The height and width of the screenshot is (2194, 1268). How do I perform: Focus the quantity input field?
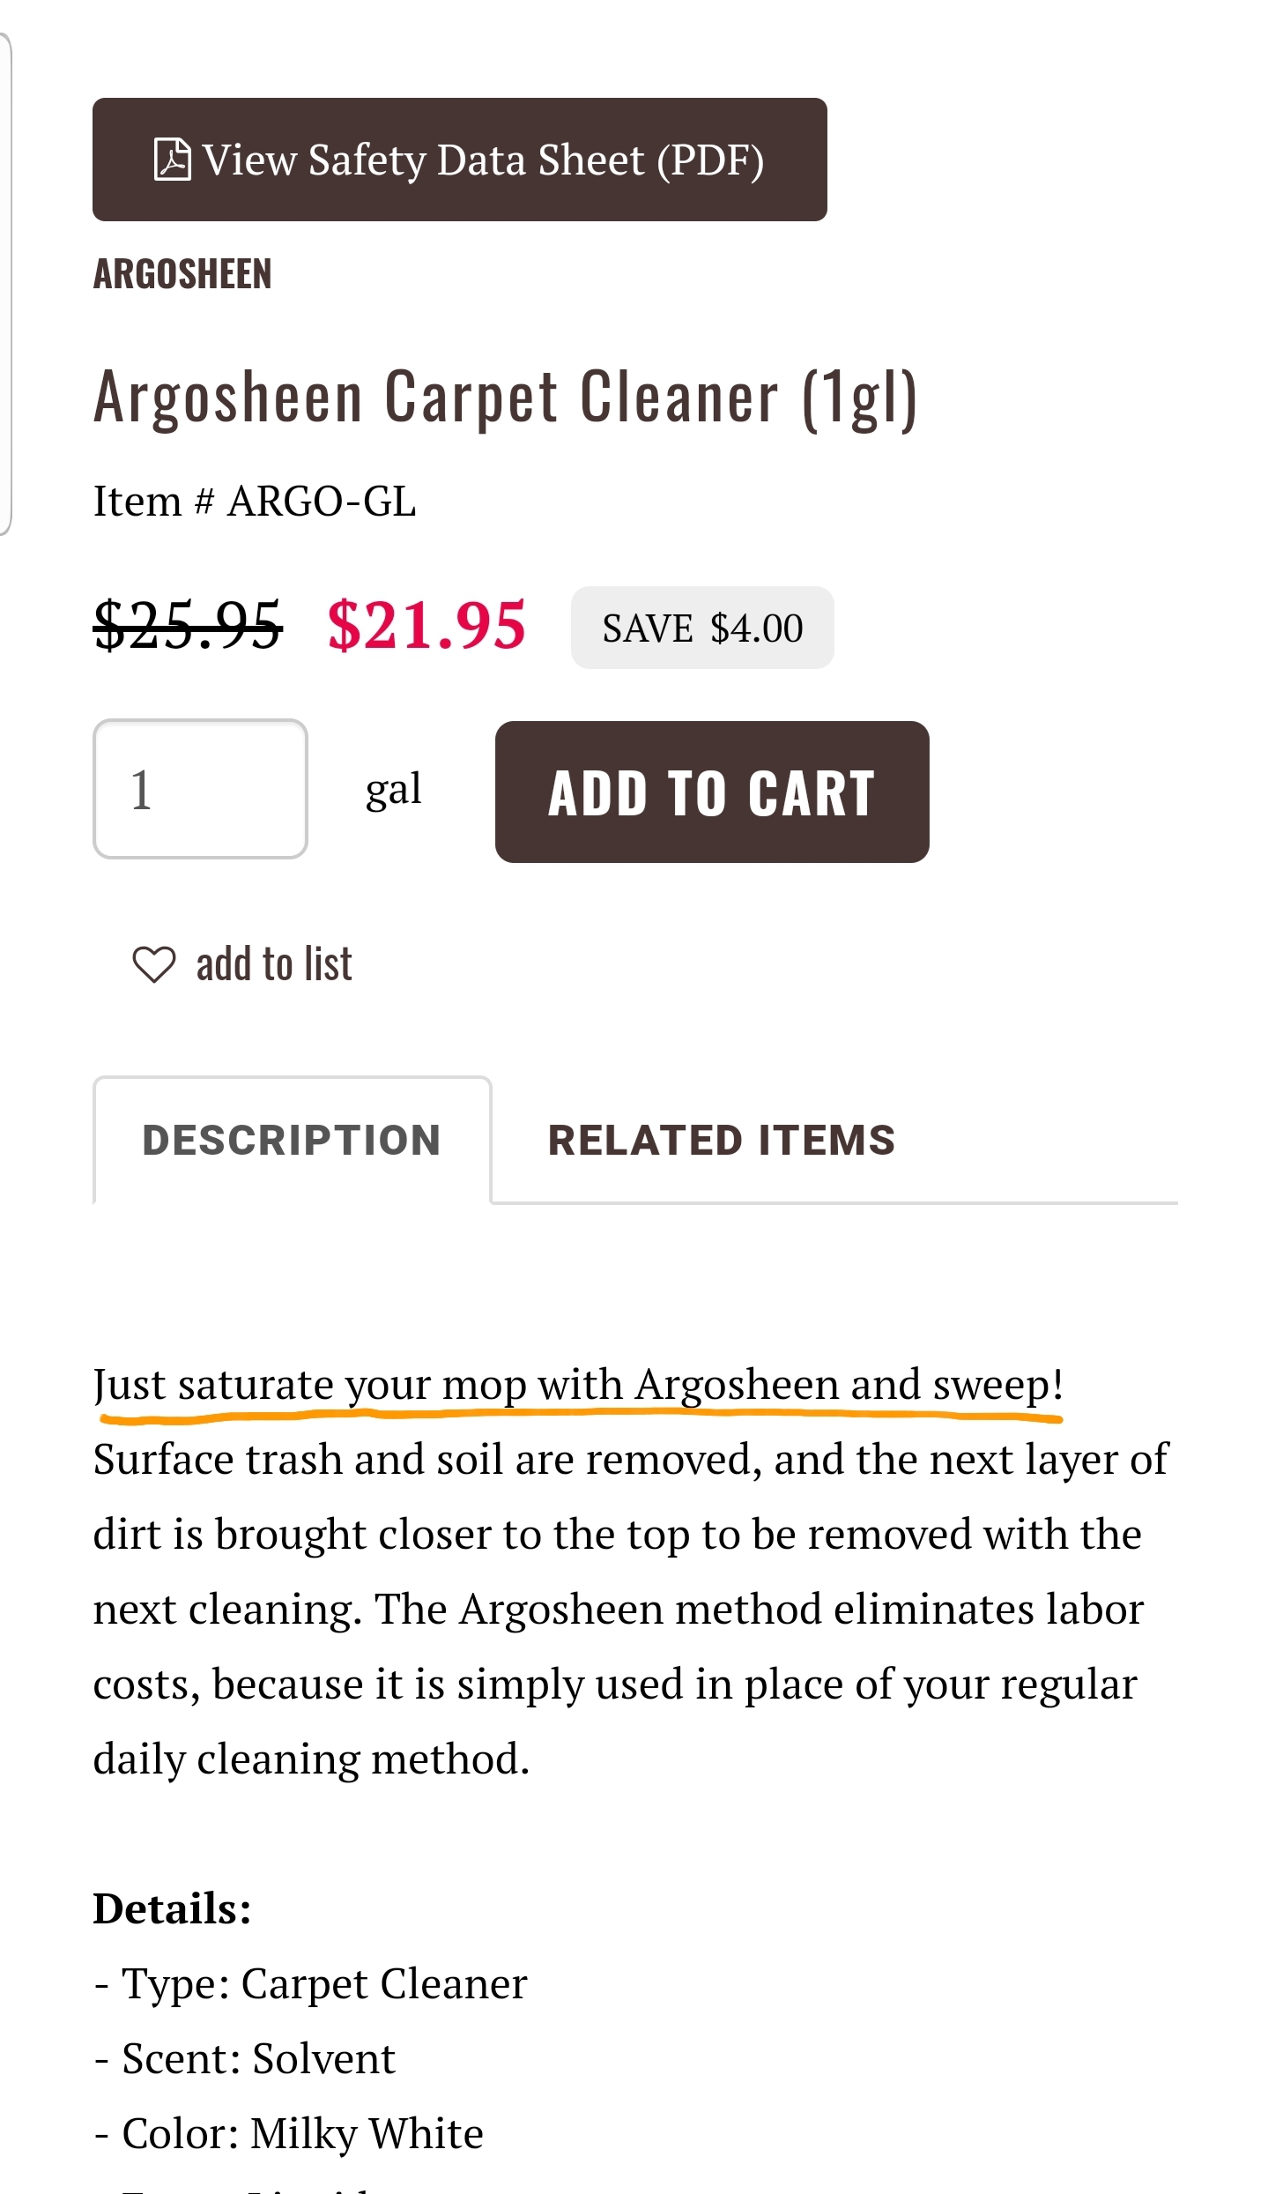(200, 789)
